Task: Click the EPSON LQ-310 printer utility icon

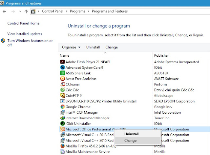Action: 62,101
